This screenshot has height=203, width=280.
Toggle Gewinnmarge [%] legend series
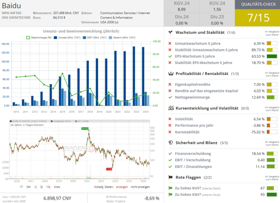coord(39,38)
